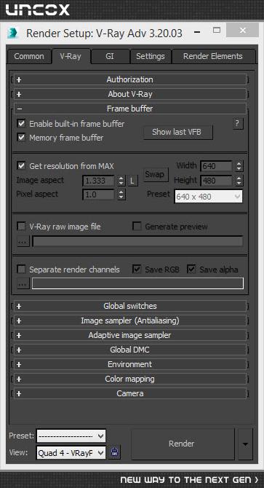
Task: Click the Width spinner arrows
Action: 239,166
